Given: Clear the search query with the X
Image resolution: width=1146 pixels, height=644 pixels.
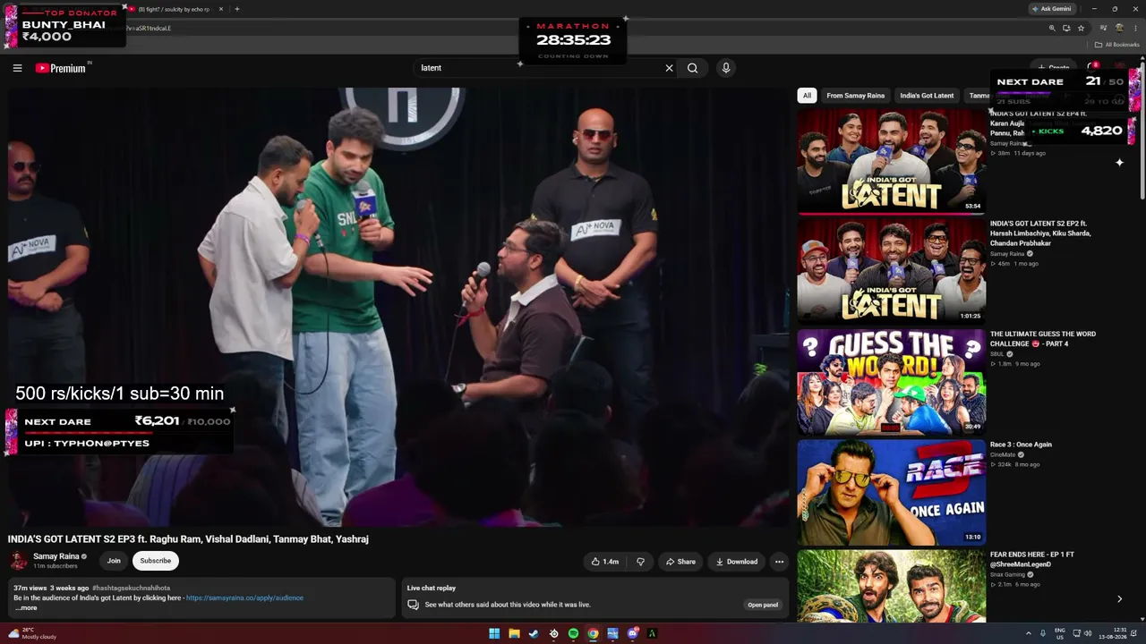Looking at the screenshot, I should tap(669, 68).
